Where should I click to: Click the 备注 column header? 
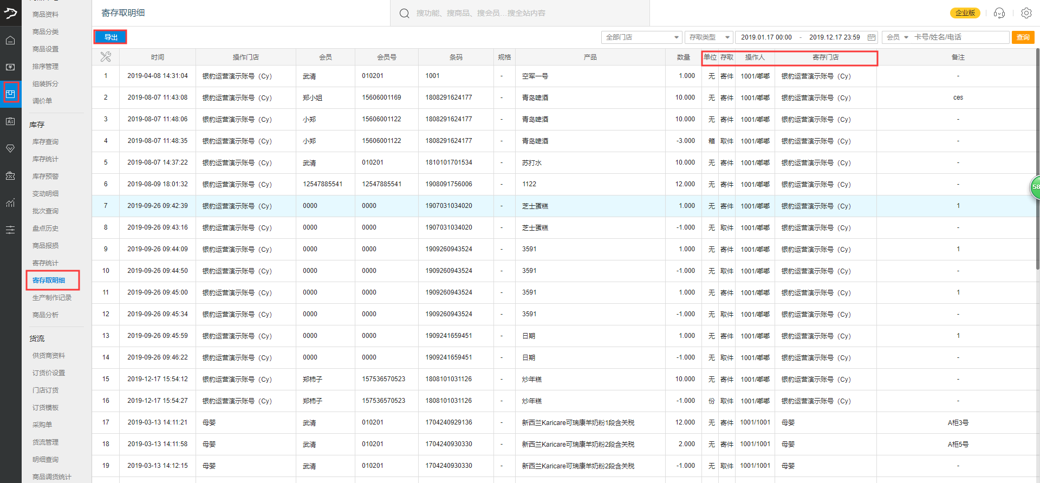pyautogui.click(x=958, y=57)
